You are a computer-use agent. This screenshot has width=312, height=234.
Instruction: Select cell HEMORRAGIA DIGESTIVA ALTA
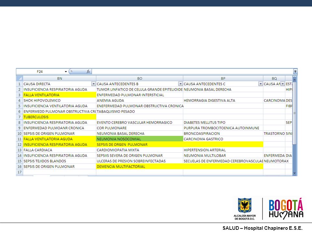[223, 100]
